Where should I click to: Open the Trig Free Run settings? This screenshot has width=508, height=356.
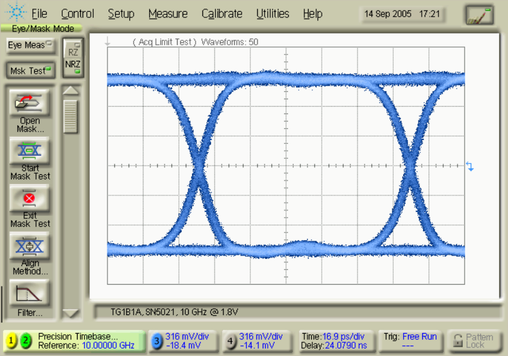pos(410,340)
